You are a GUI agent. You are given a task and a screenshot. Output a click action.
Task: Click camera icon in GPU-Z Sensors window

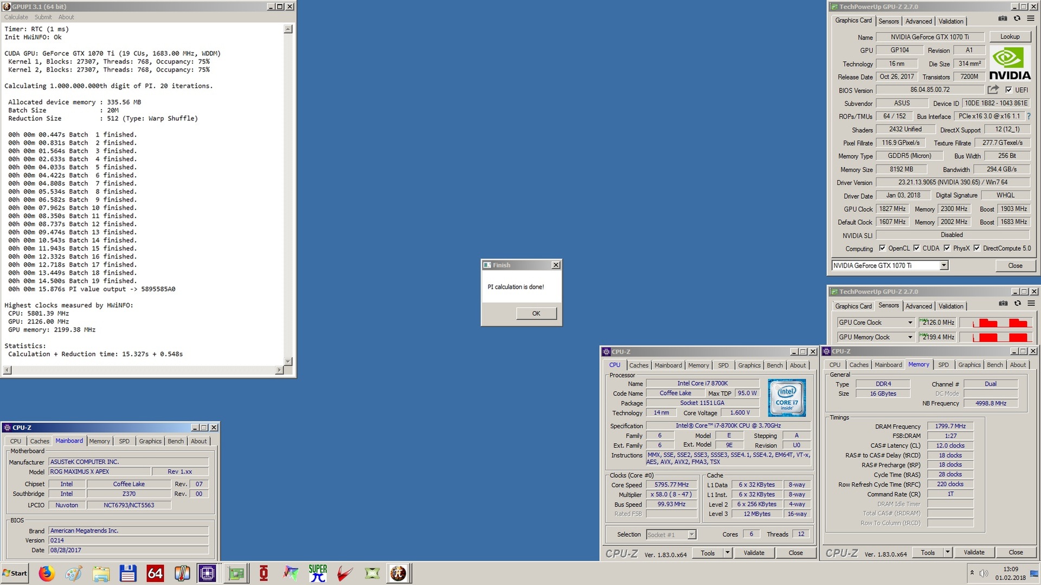1003,303
